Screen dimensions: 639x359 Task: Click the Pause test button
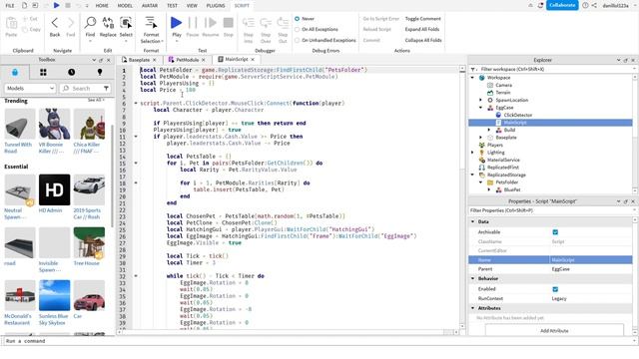[193, 23]
